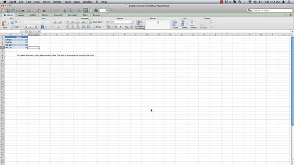Click Increase Decimal icon

pos(126,27)
